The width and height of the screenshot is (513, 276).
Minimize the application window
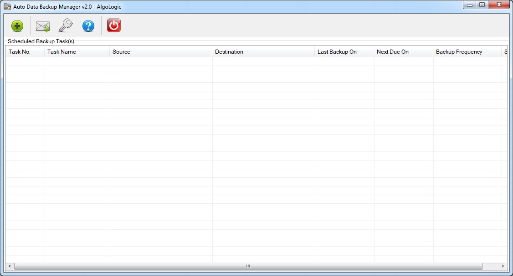pyautogui.click(x=469, y=5)
